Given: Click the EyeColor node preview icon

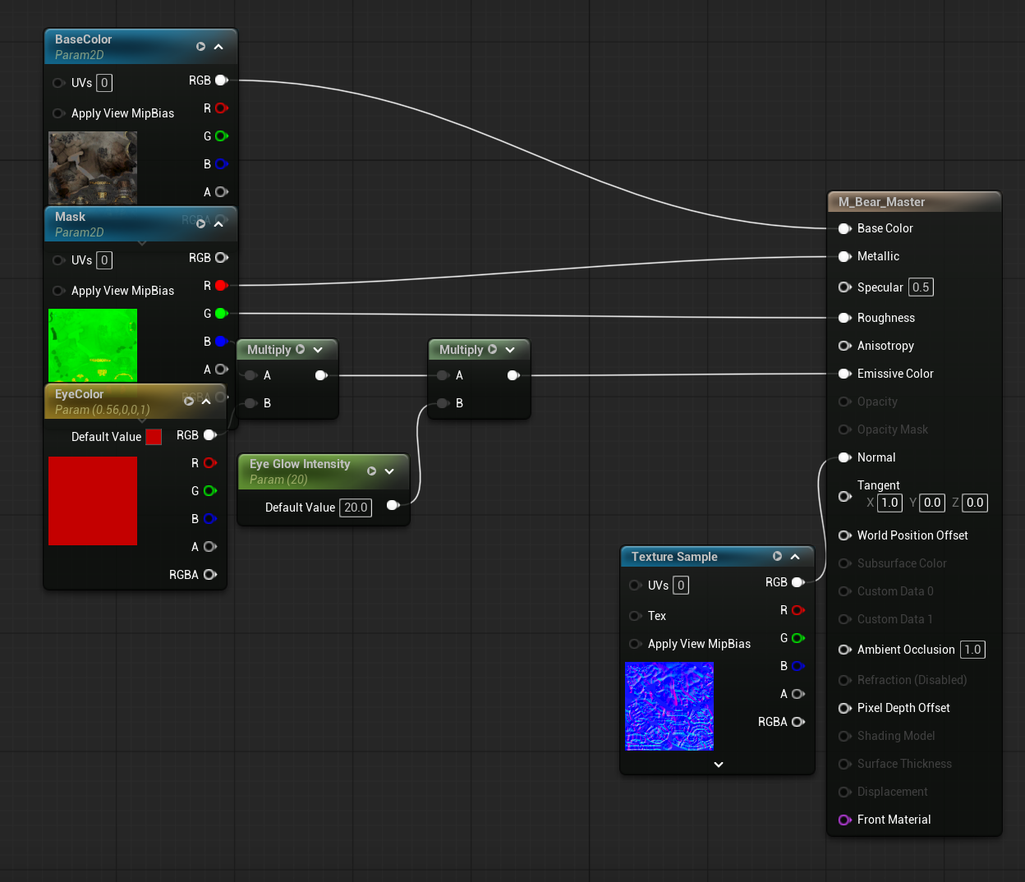Looking at the screenshot, I should (x=189, y=402).
